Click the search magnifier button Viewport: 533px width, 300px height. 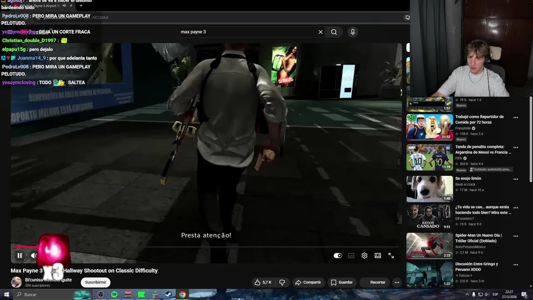[334, 32]
